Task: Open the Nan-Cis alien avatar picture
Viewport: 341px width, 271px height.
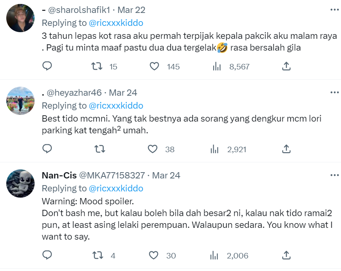Action: 21,183
